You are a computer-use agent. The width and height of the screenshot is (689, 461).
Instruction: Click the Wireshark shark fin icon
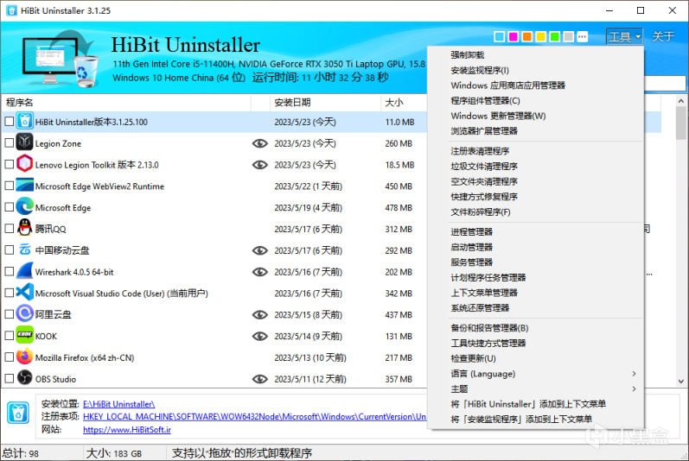[24, 272]
